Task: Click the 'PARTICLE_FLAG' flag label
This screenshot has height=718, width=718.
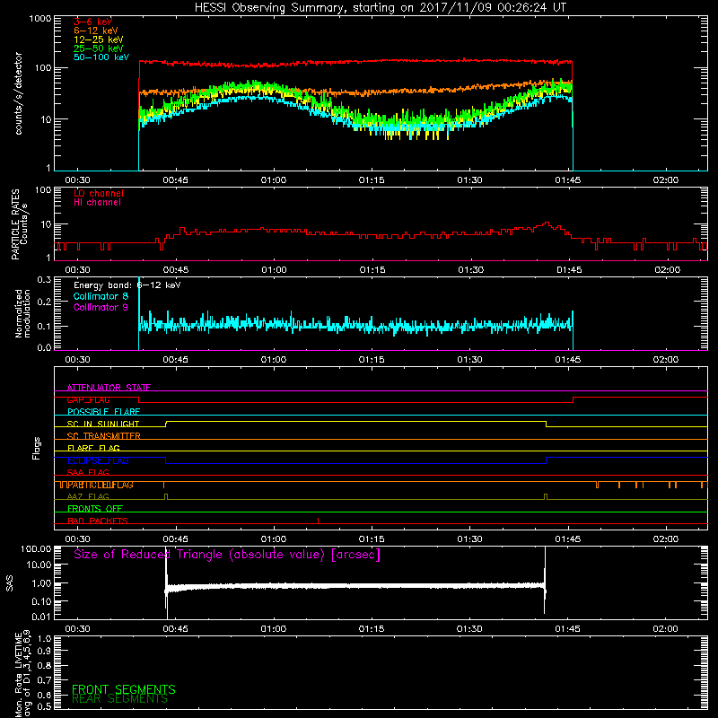Action: pyautogui.click(x=100, y=485)
